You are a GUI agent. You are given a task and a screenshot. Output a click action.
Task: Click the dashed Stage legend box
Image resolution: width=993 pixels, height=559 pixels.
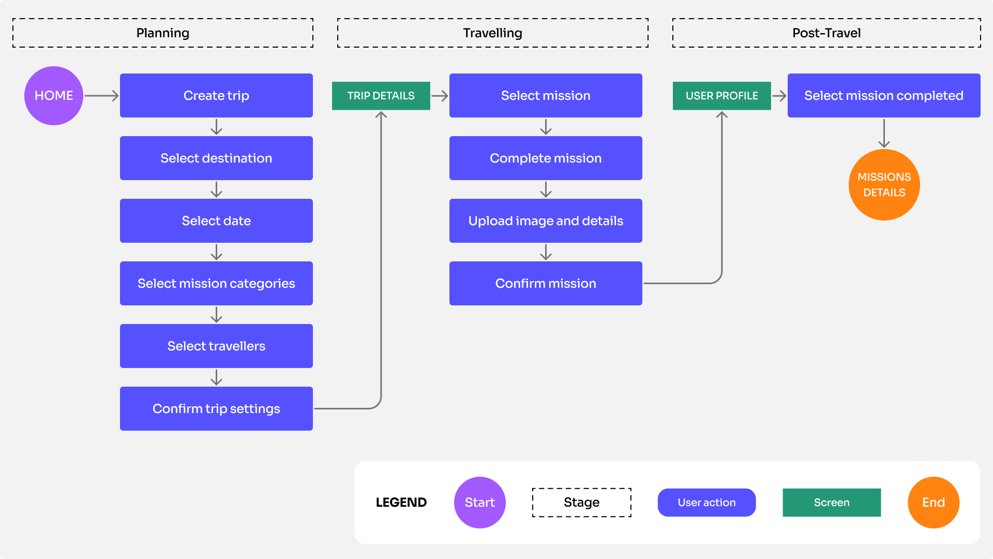coord(581,502)
